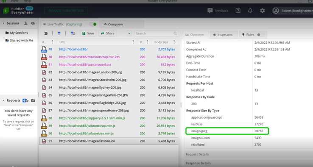The width and height of the screenshot is (313, 167).
Task: Select the bridgeWalk-256.JPG session row
Action: 109,95
